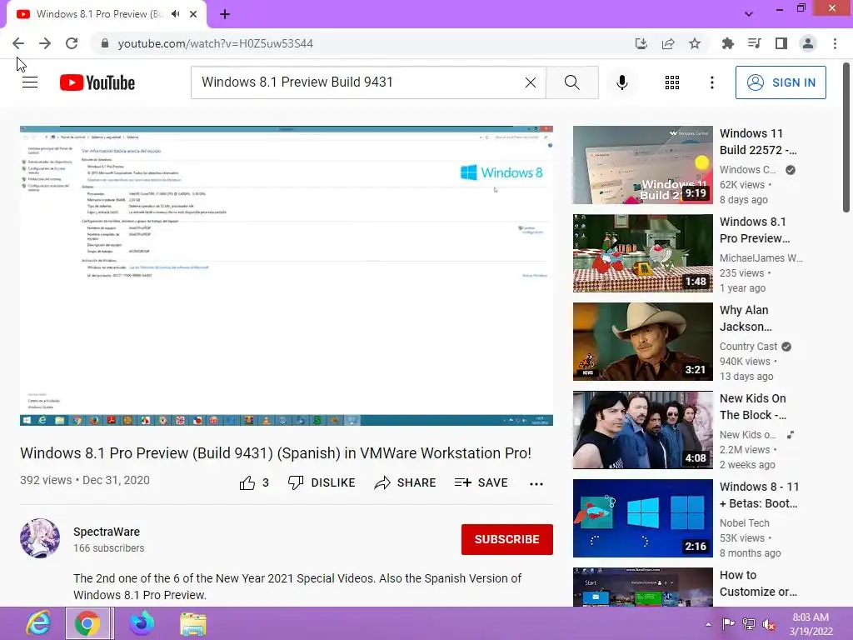
Task: Open the "How to Customize or..." title
Action: [758, 583]
